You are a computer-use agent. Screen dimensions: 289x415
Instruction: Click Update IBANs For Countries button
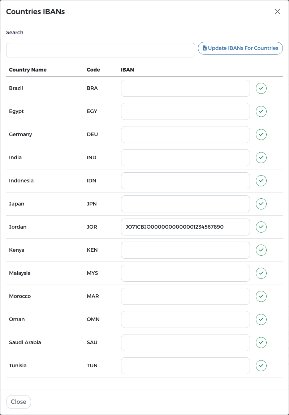(x=240, y=48)
